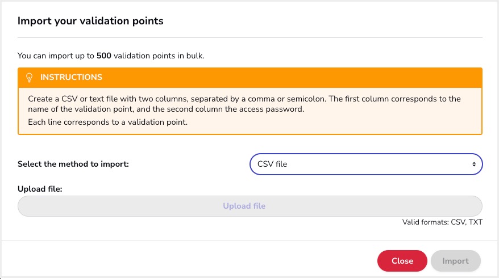Viewport: 499px width, 279px height.
Task: Click the 'Each line corresponds to a validation point' line
Action: (107, 122)
